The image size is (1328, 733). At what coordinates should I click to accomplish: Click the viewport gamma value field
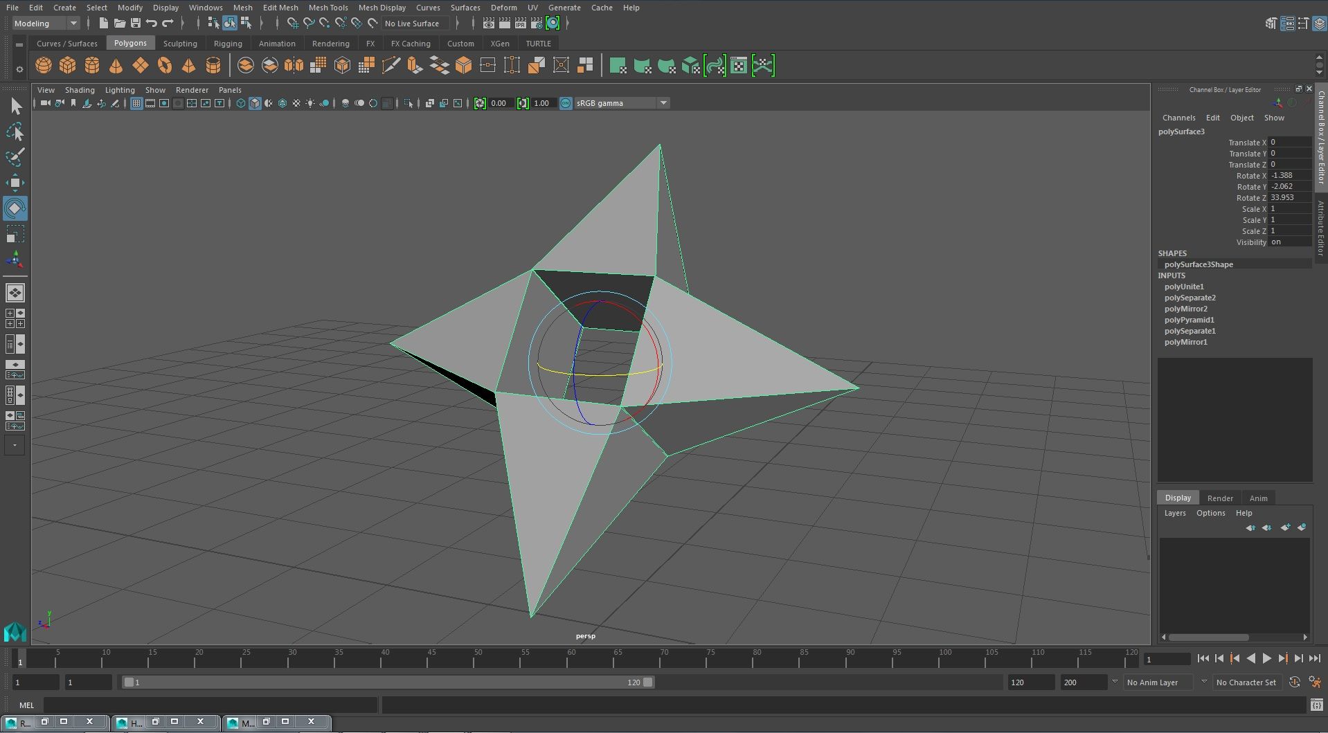click(543, 103)
